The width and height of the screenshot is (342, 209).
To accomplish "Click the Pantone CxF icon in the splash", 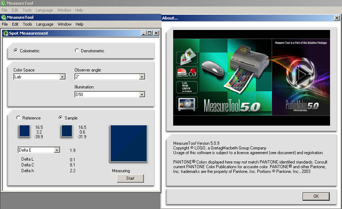I will click(x=187, y=73).
